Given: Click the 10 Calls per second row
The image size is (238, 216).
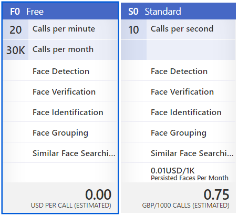Looking at the screenshot, I should [x=178, y=29].
